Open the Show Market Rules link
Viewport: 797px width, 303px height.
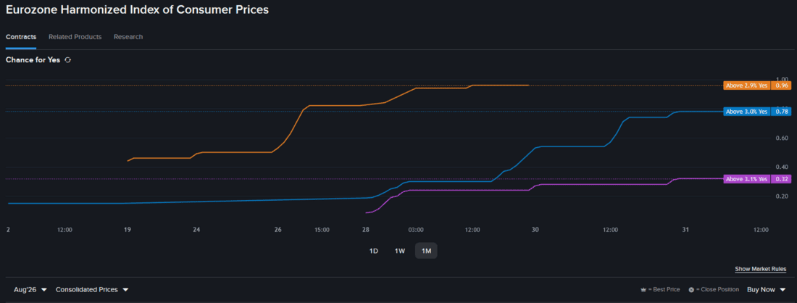point(760,269)
